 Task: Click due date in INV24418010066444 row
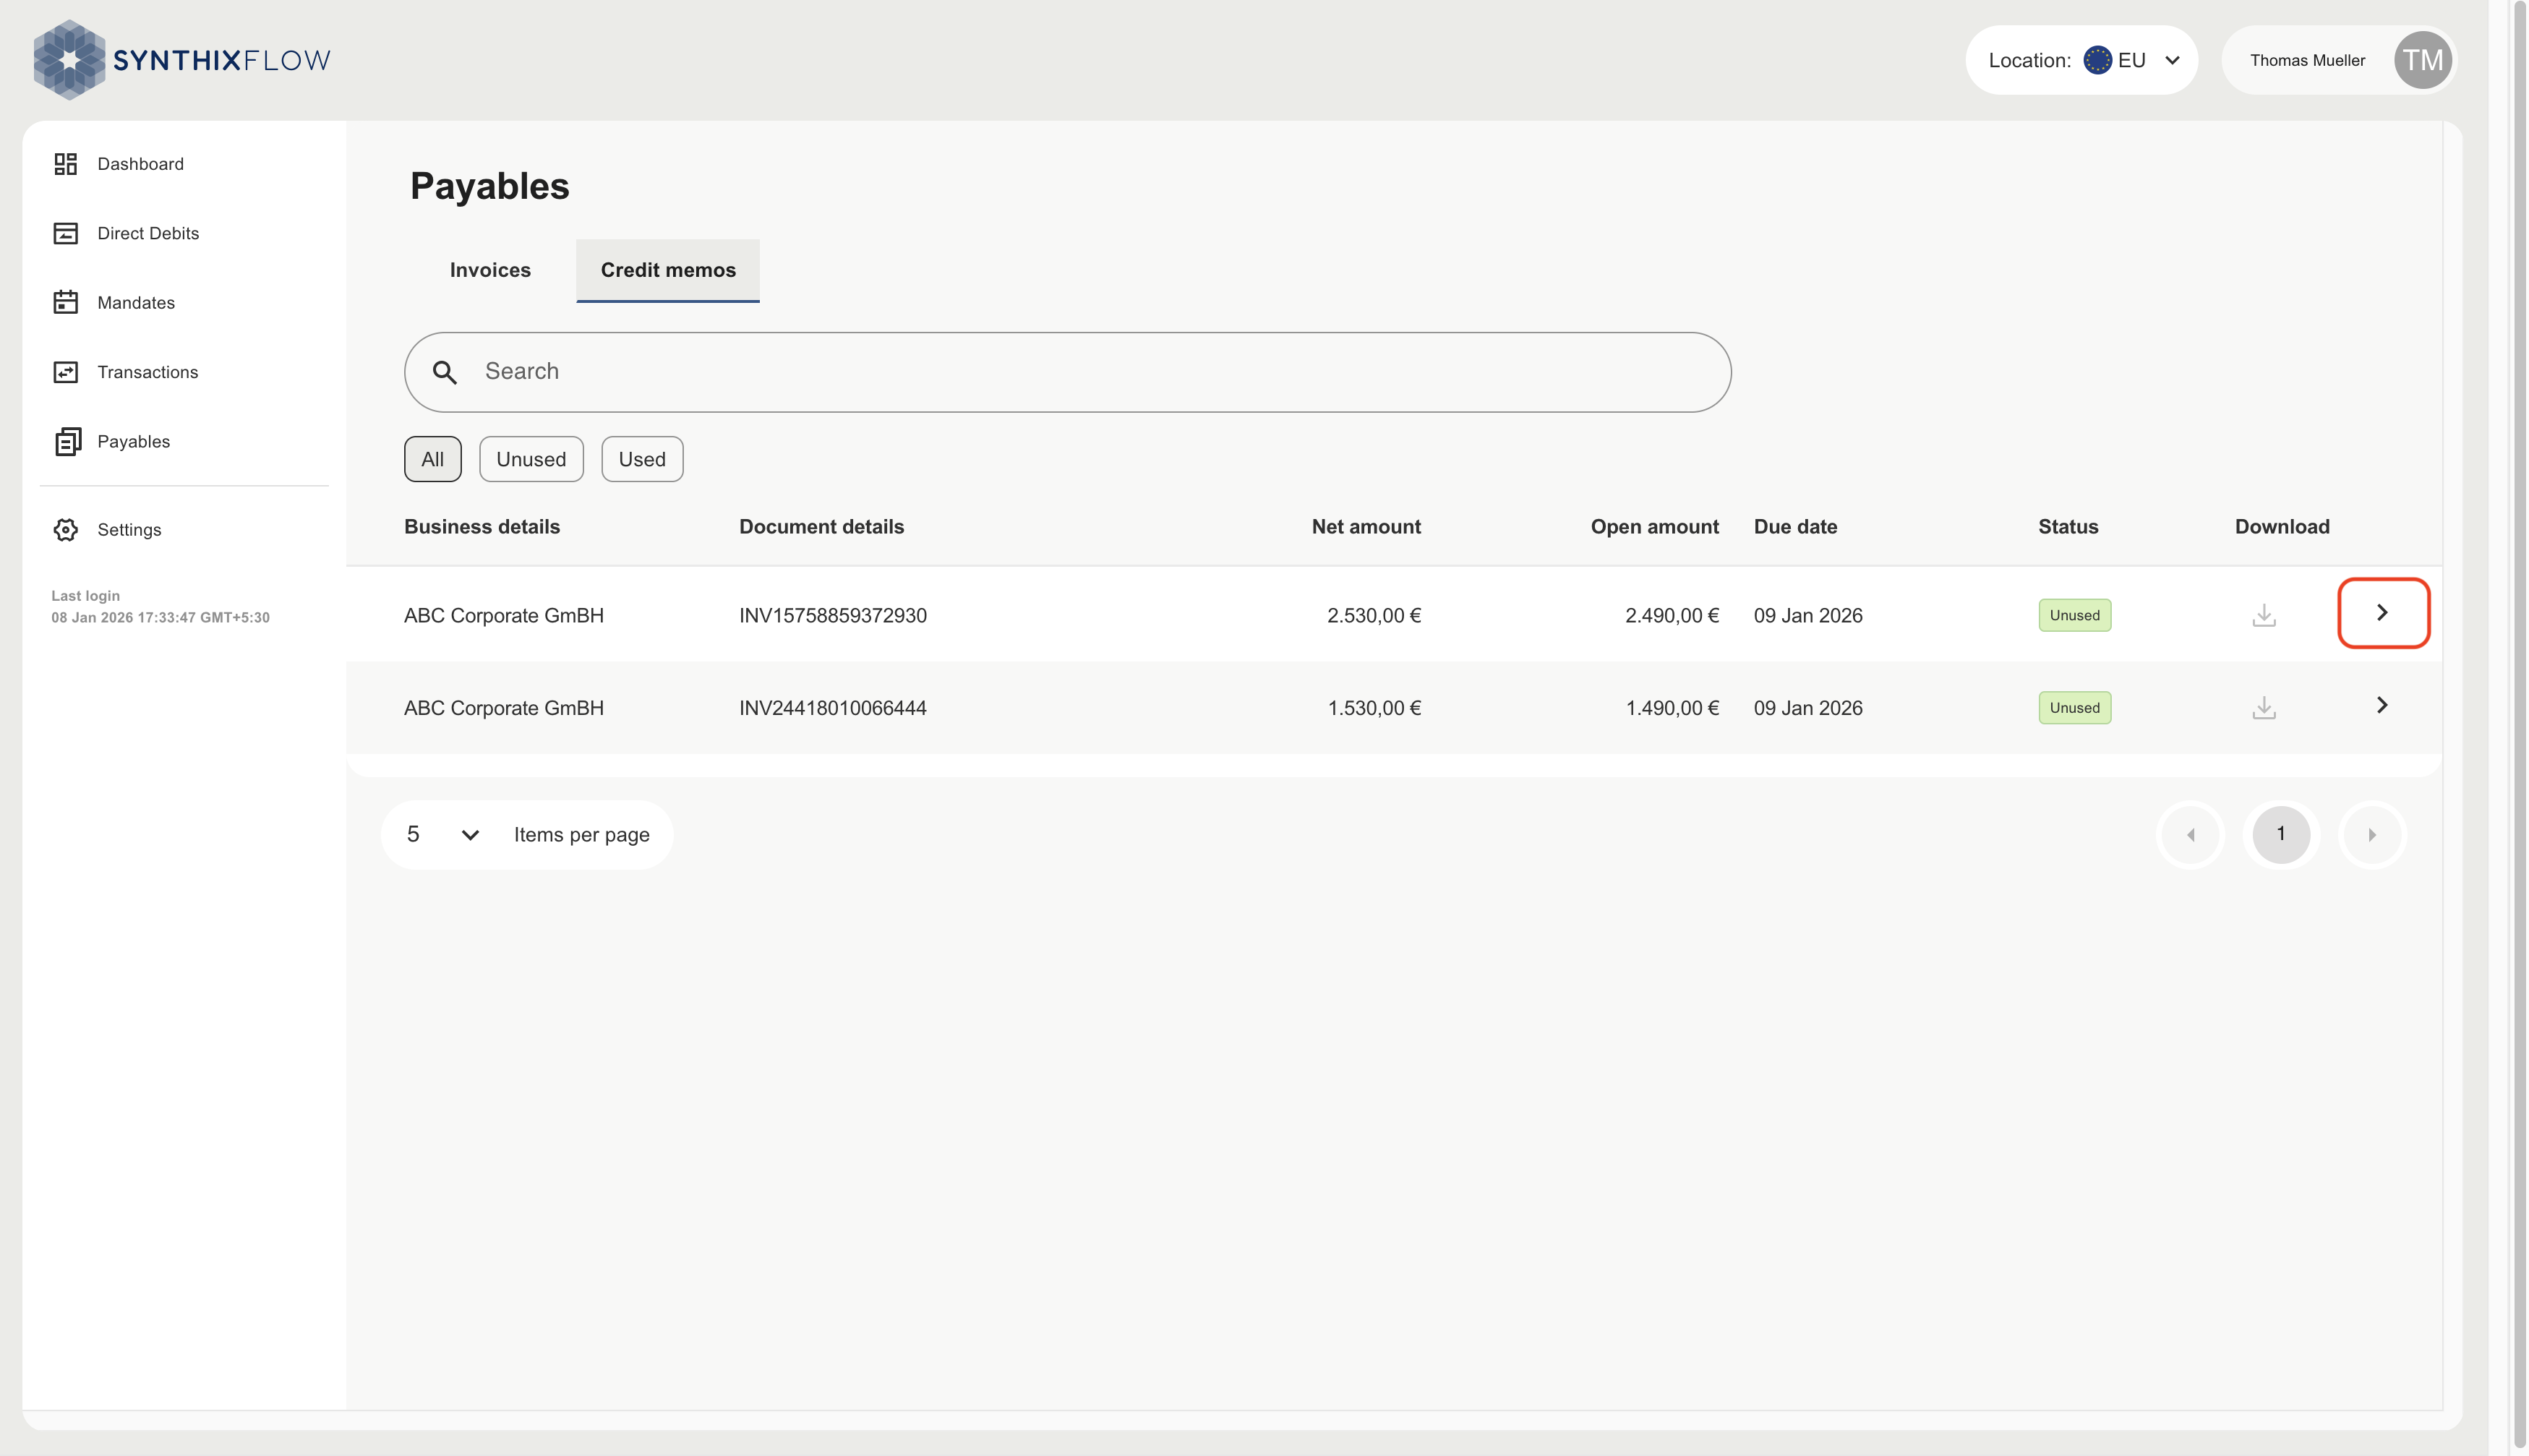click(x=1808, y=708)
